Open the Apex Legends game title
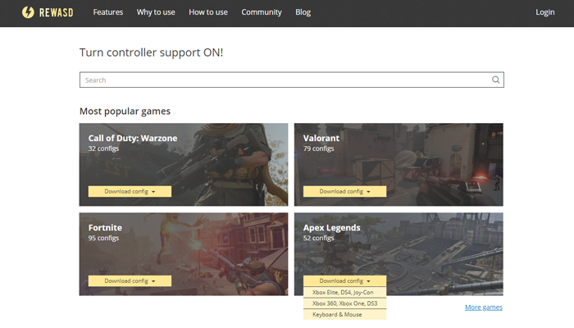Image resolution: width=574 pixels, height=328 pixels. point(331,228)
